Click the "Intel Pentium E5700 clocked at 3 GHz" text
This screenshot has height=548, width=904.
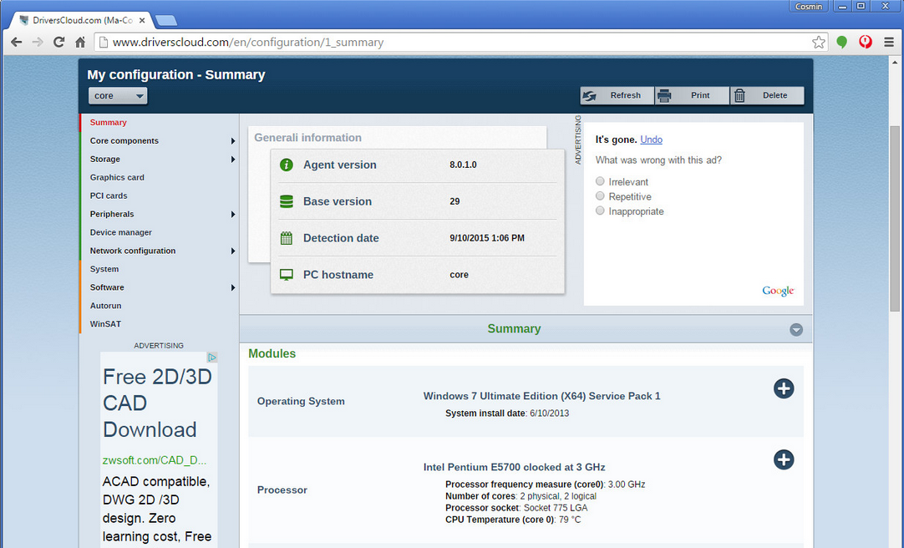click(x=515, y=467)
